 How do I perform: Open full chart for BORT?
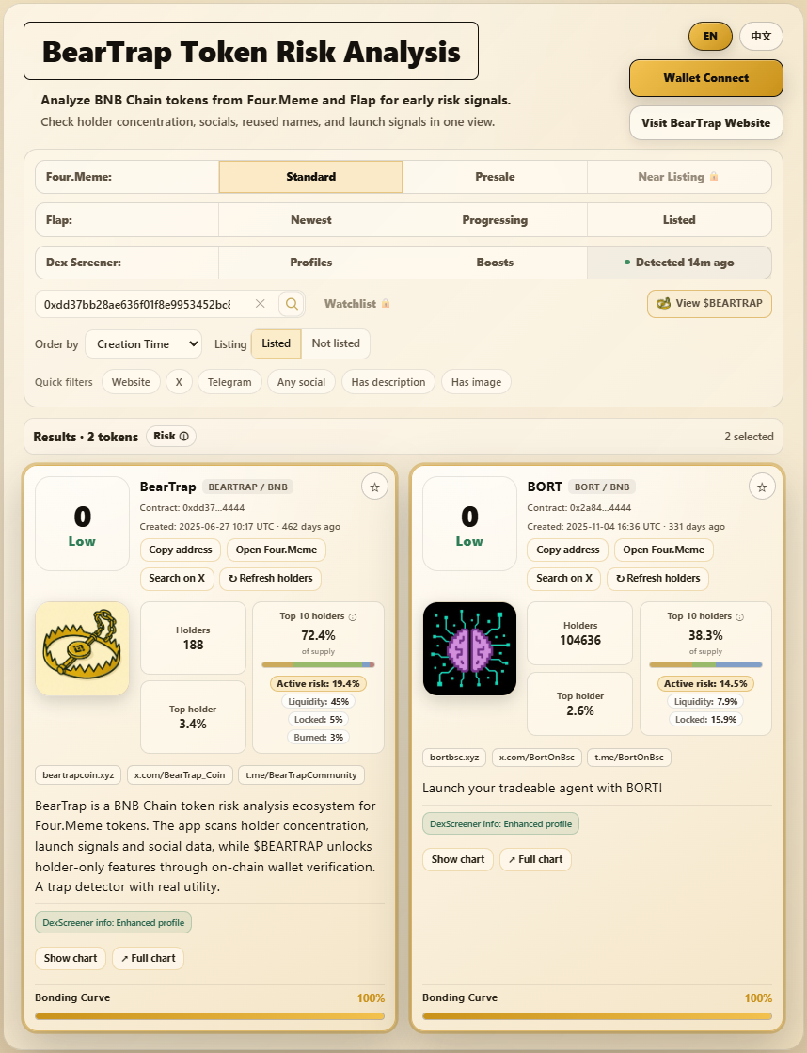tap(535, 859)
